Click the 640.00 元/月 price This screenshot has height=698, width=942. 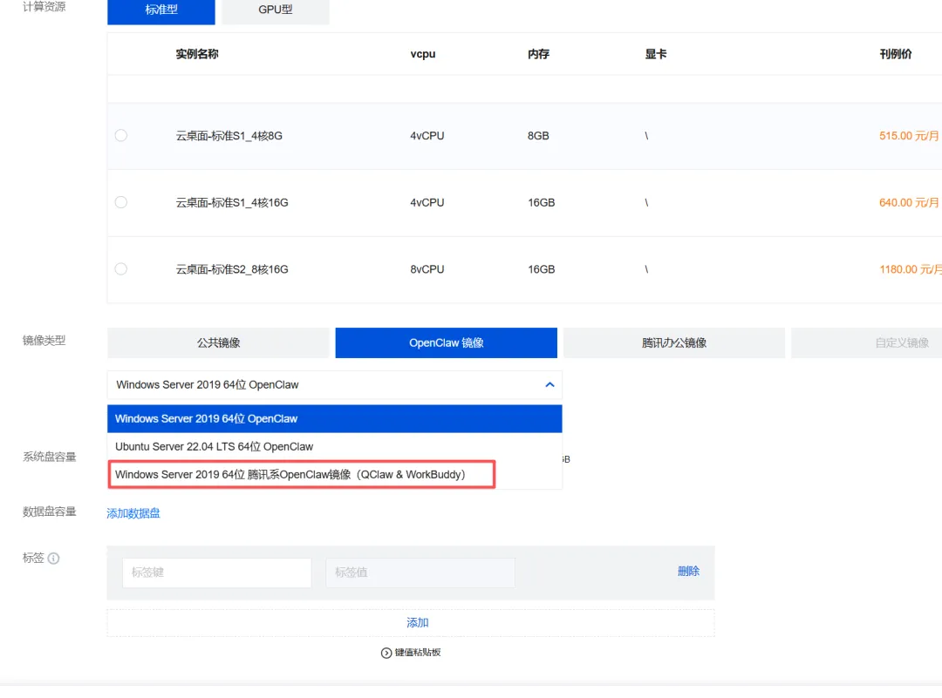pyautogui.click(x=910, y=202)
